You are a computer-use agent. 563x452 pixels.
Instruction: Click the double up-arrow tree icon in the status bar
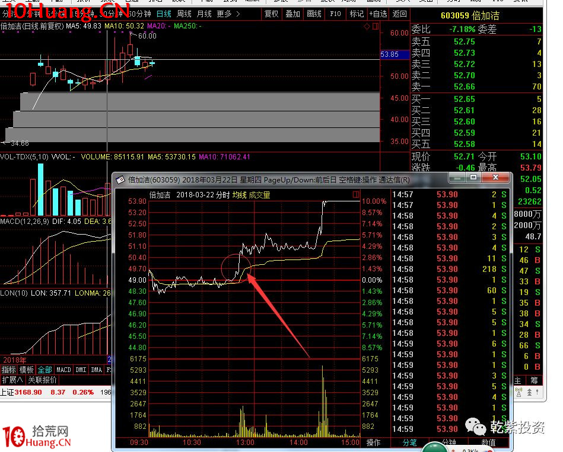click(x=529, y=393)
